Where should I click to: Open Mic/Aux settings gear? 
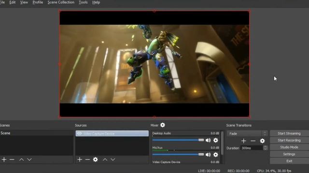[216, 155]
